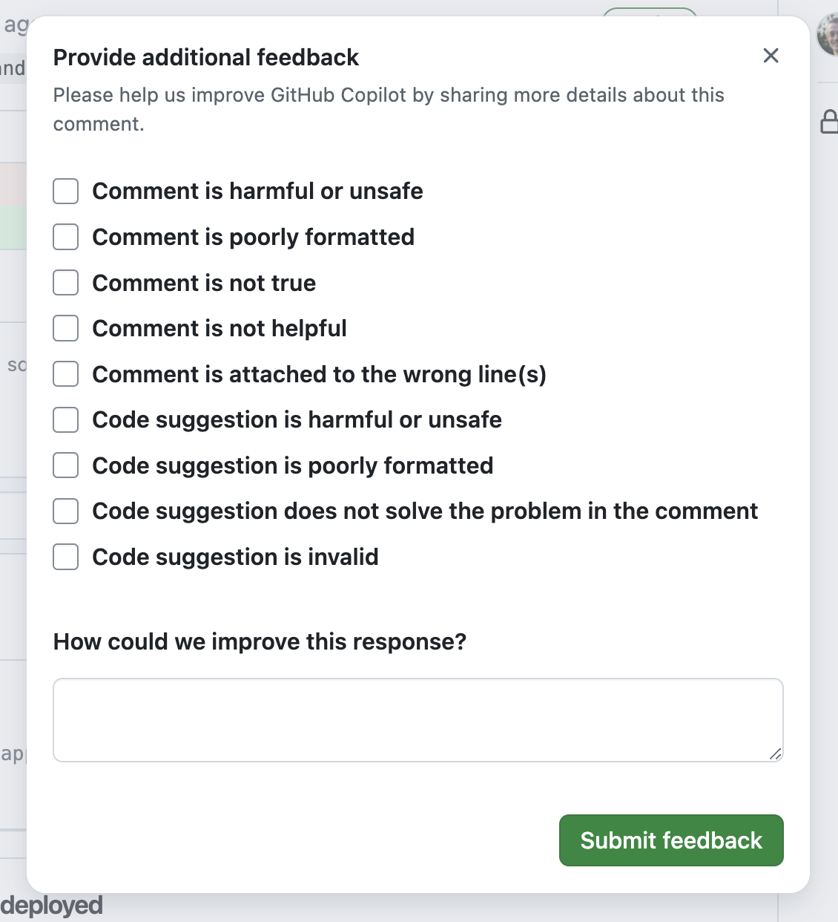This screenshot has height=922, width=838.
Task: Select the 'Comment is not true' checkbox
Action: 65,282
